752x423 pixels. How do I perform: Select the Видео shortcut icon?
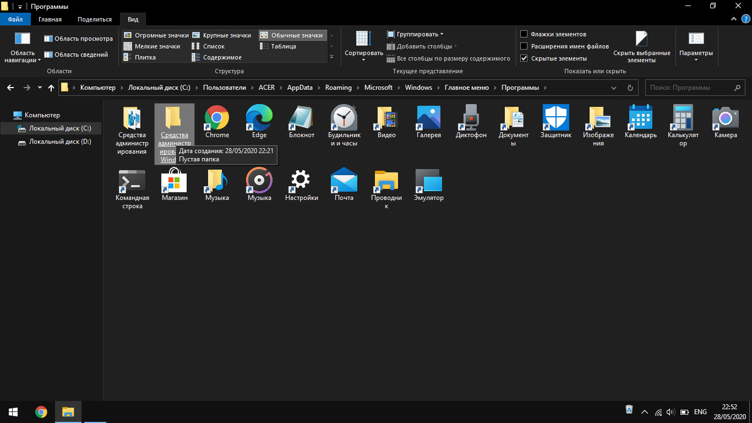pos(386,122)
